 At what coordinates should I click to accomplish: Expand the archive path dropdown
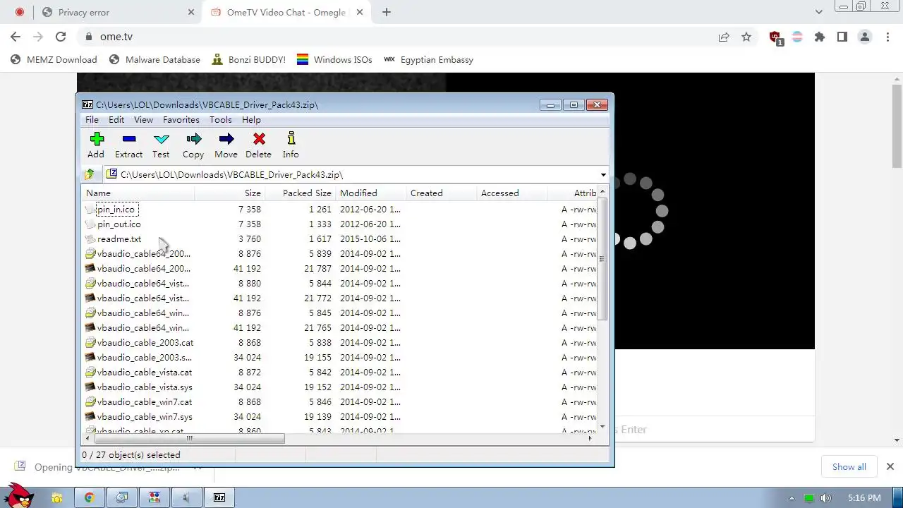coord(603,175)
